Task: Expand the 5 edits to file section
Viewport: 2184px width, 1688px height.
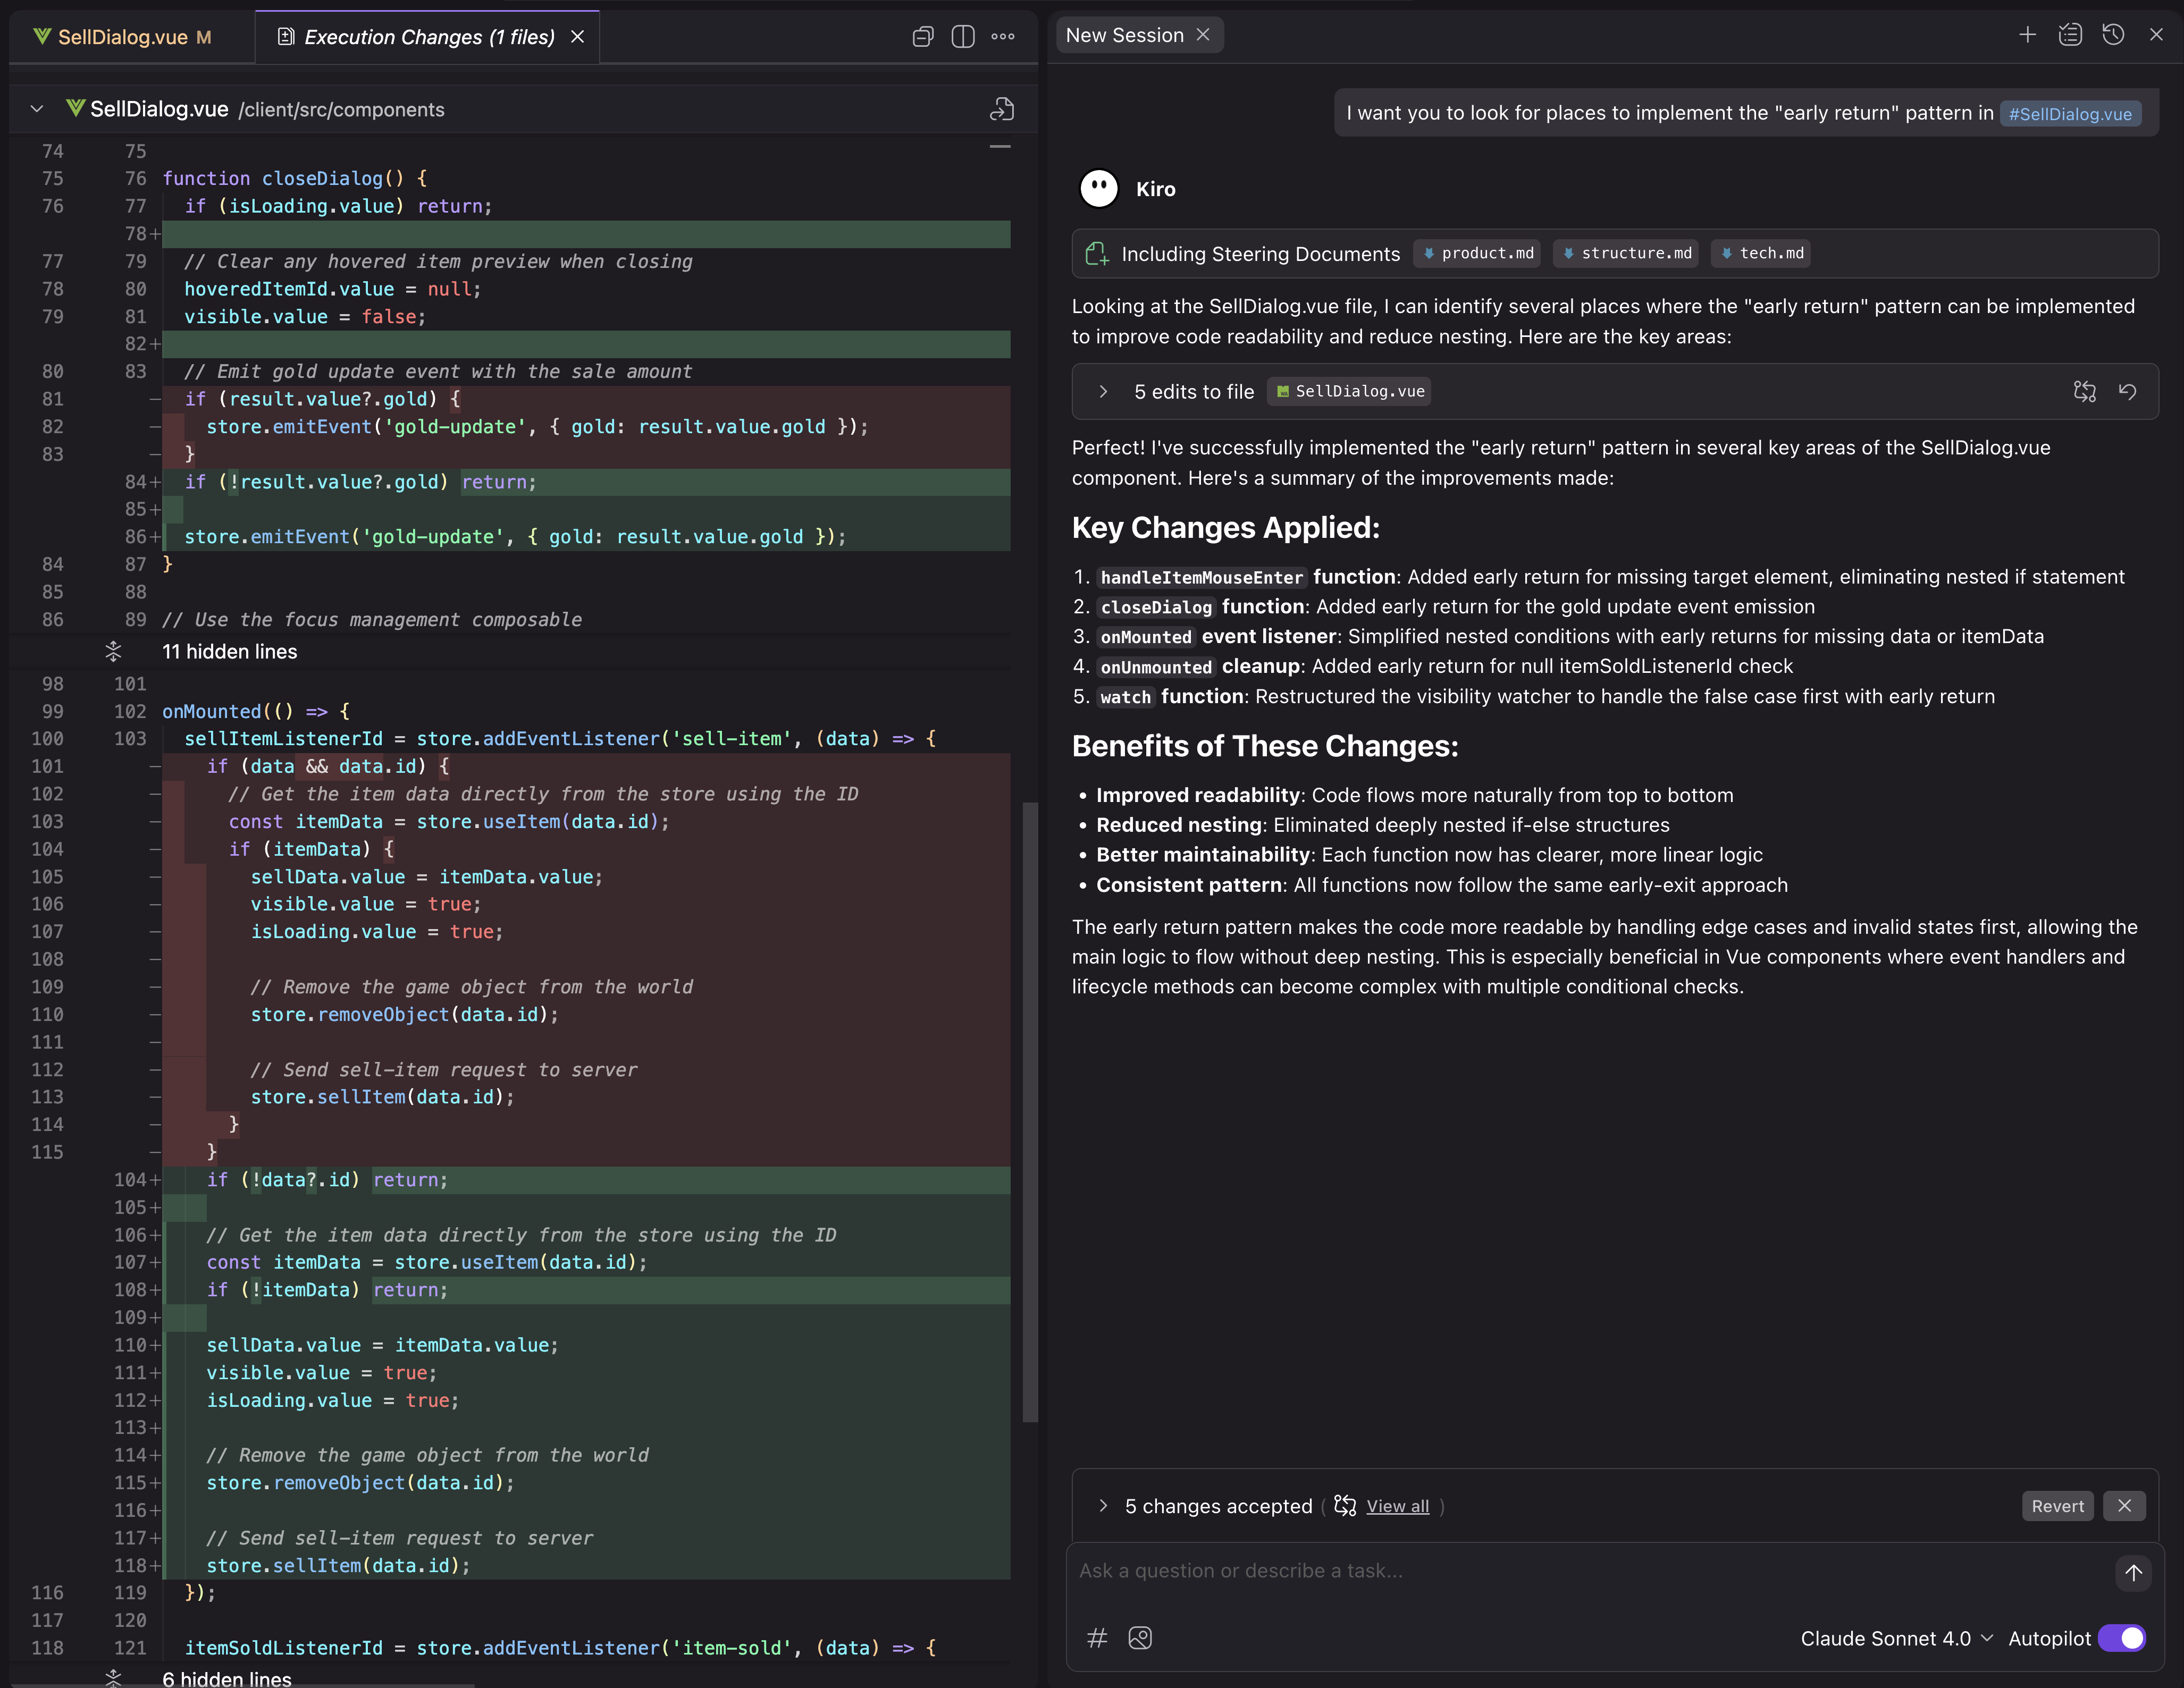Action: [x=1104, y=392]
